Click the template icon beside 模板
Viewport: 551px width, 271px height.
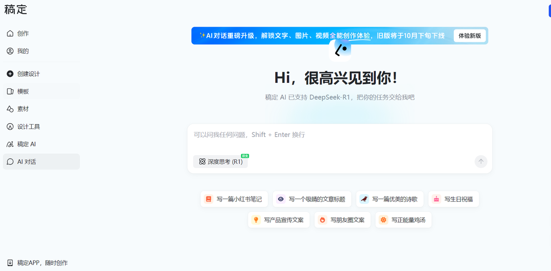coord(10,91)
